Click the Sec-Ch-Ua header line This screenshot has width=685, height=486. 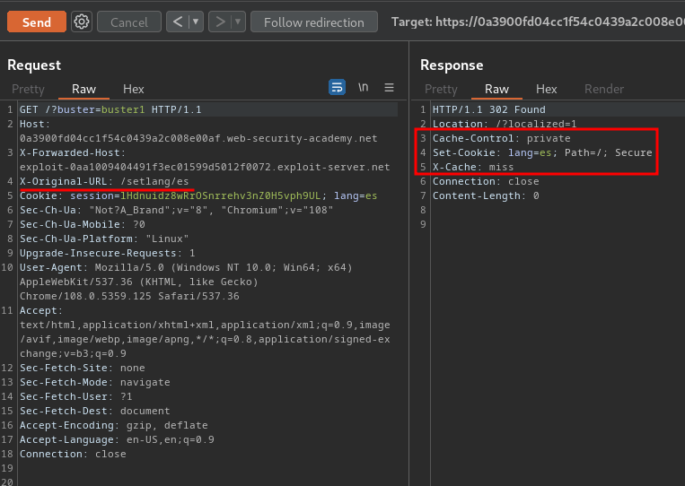click(x=176, y=211)
